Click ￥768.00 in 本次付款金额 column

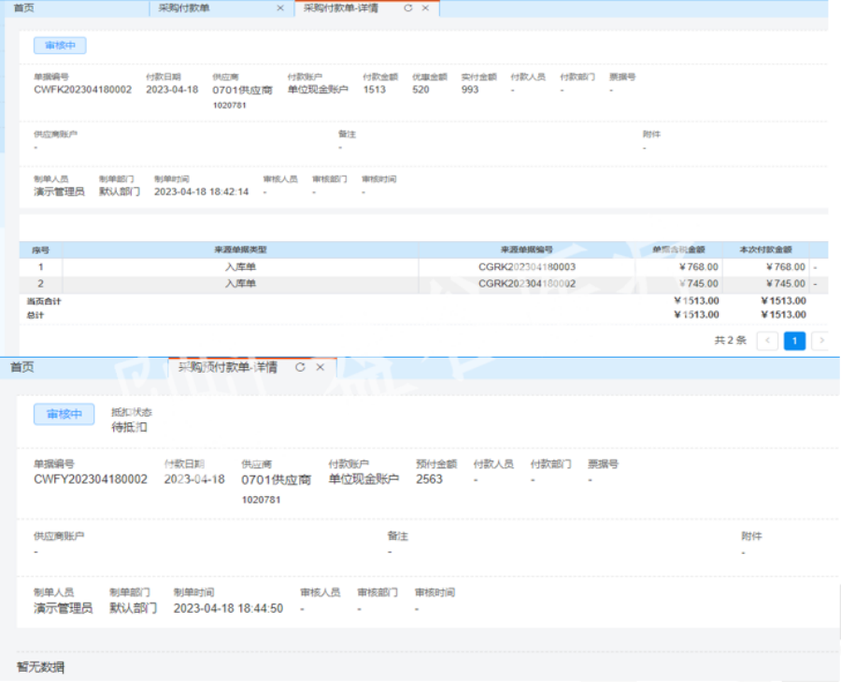pyautogui.click(x=786, y=267)
